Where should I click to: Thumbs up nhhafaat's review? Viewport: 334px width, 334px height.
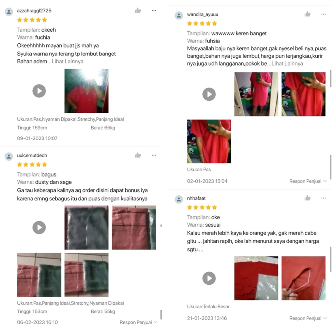307,198
